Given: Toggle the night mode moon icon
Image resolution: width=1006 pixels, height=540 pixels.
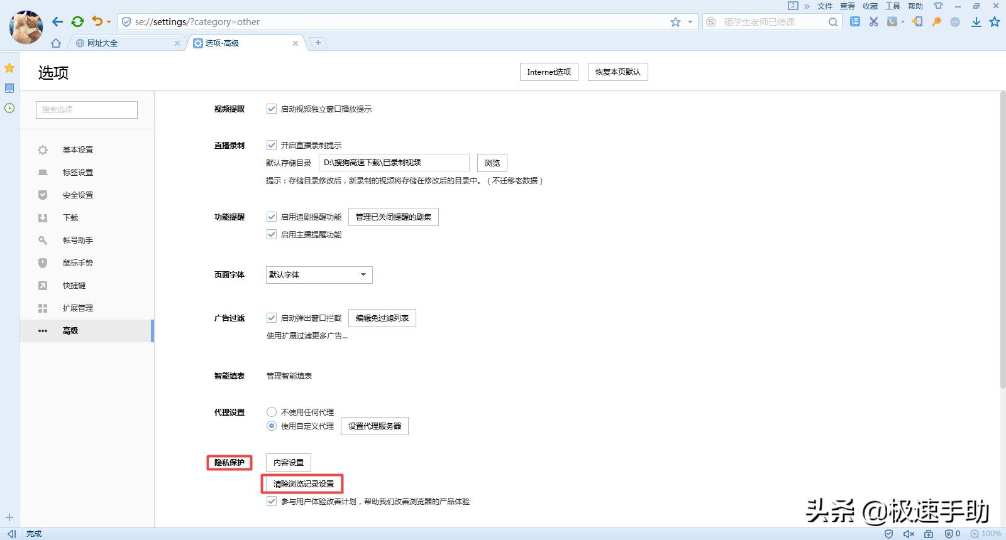Looking at the screenshot, I should point(892,22).
